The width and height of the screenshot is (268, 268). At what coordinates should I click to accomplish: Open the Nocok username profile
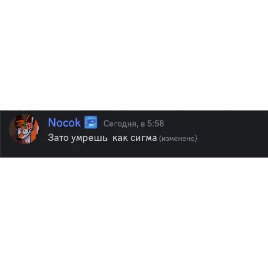tap(64, 122)
